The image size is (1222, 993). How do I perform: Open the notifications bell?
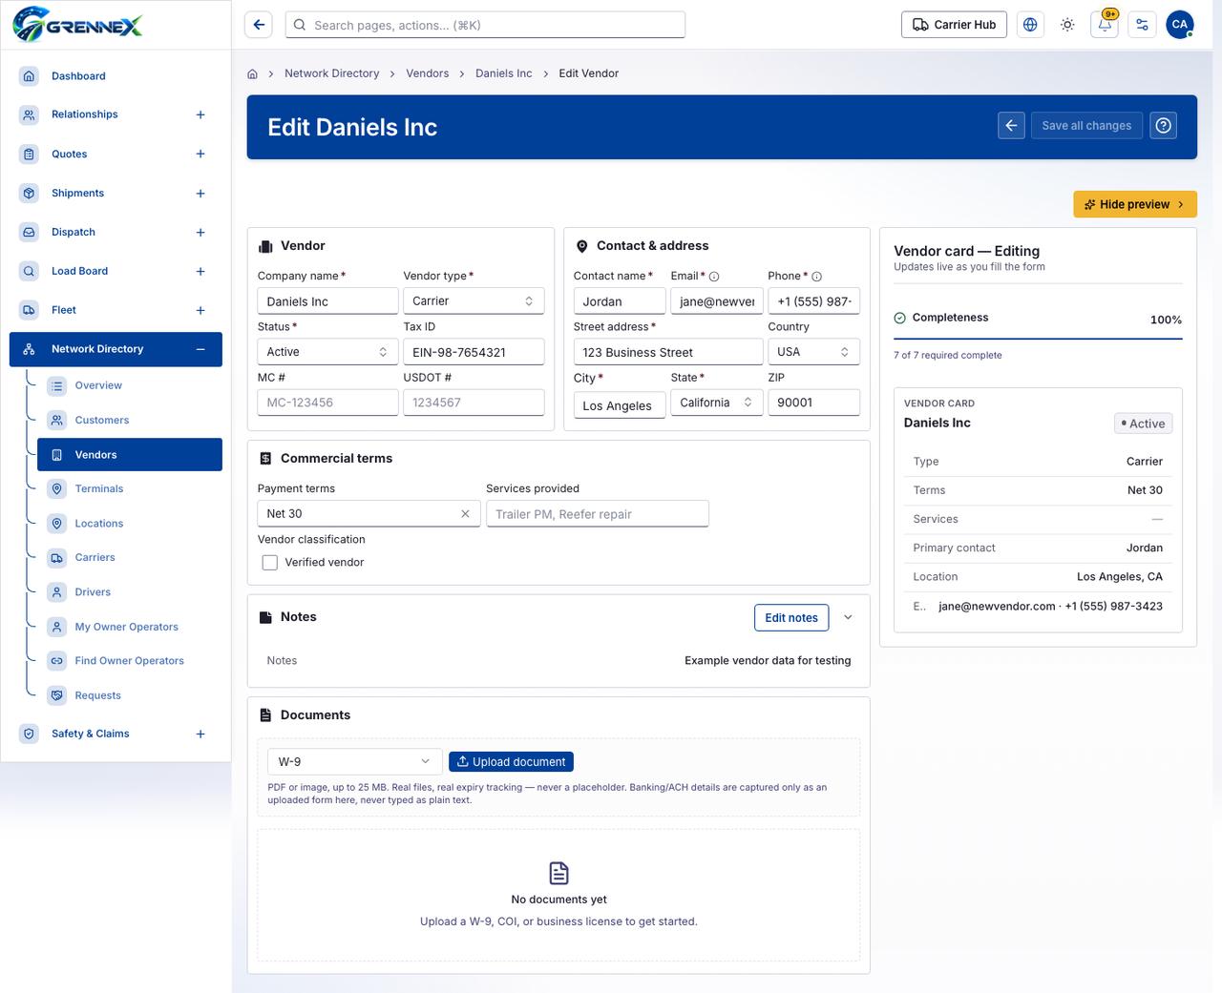pos(1105,25)
